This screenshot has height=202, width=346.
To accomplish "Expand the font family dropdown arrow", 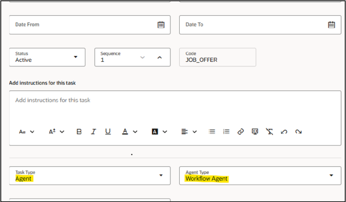I will tap(32, 132).
